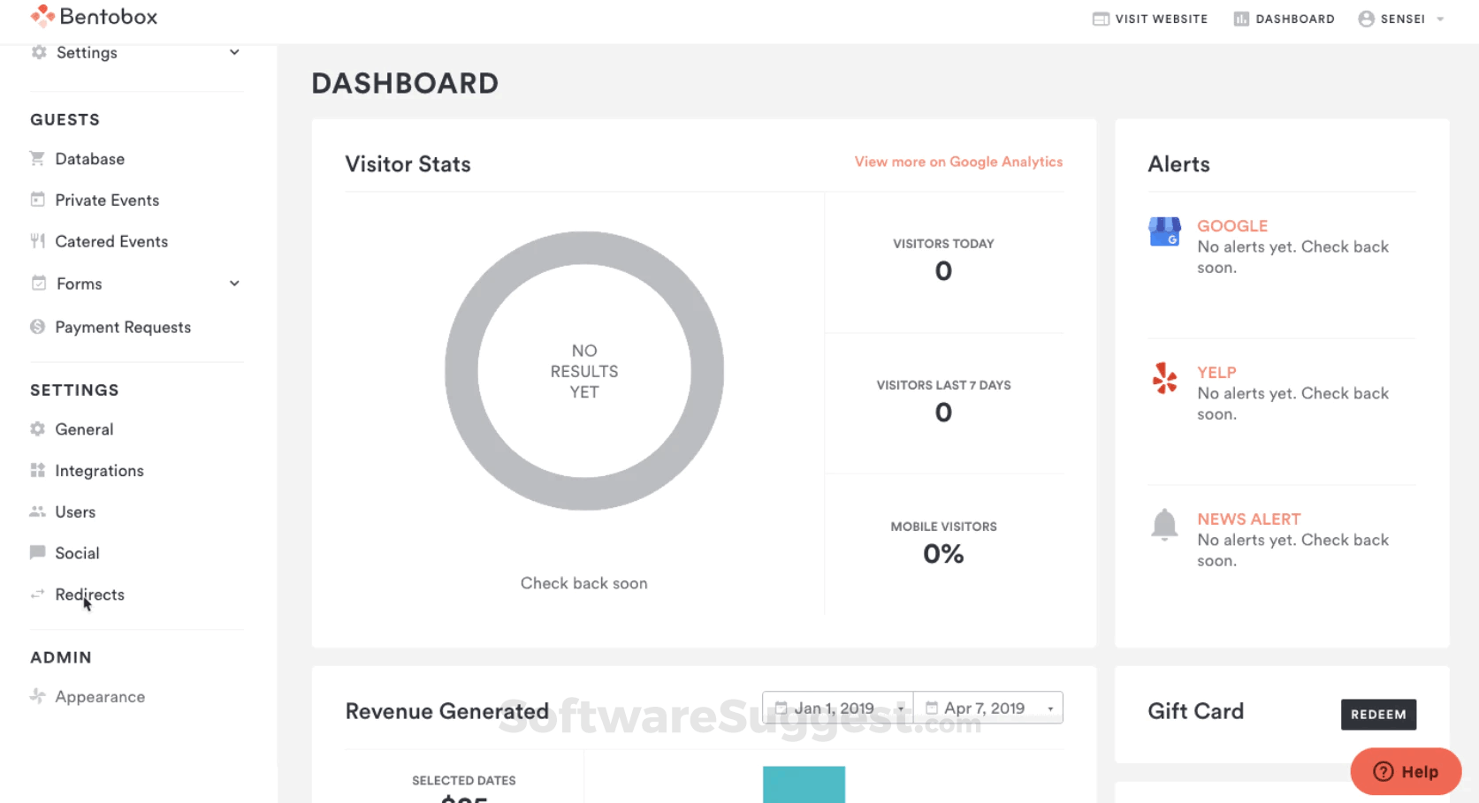
Task: Click the Payment Requests dollar icon
Action: click(x=37, y=327)
